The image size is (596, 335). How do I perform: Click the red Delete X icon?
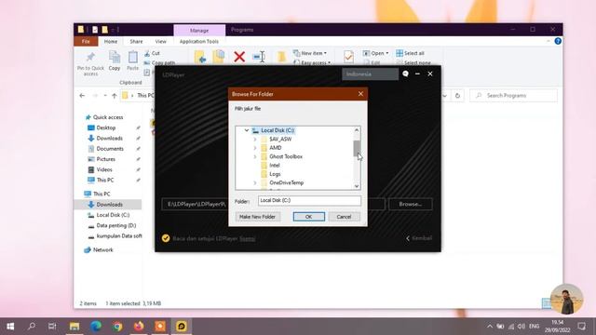click(239, 57)
